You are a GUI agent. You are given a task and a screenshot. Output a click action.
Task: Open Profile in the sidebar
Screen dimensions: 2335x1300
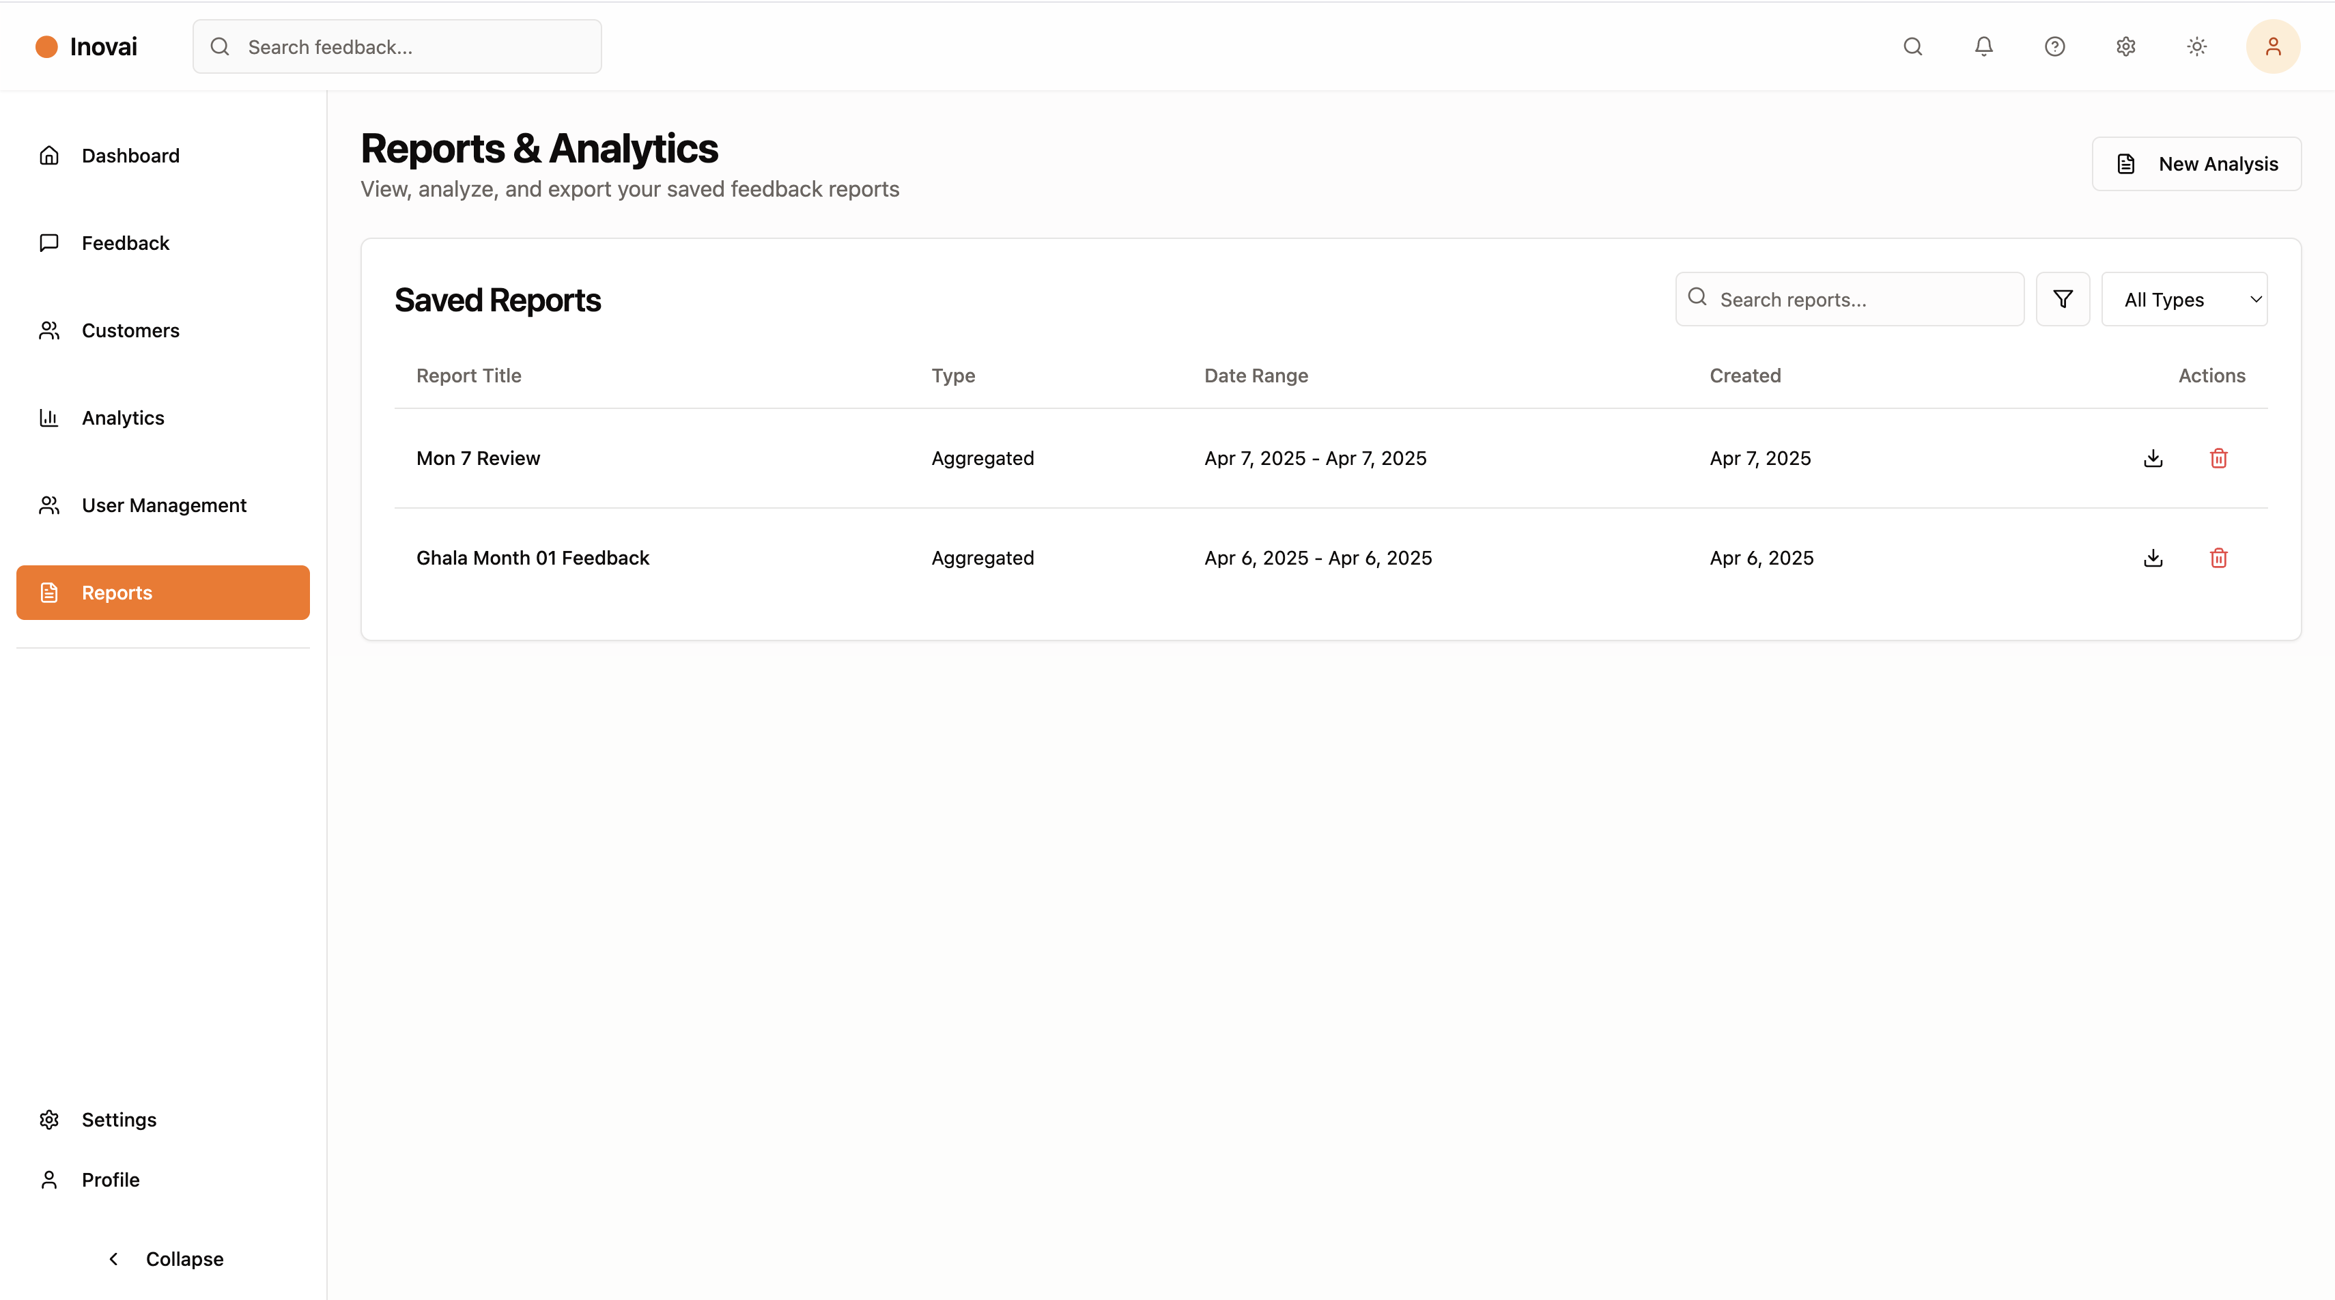(x=110, y=1179)
